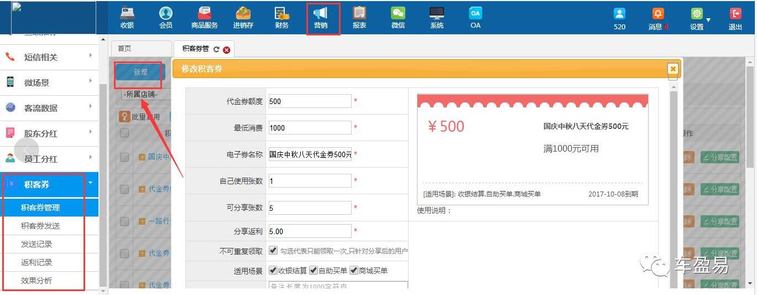The image size is (757, 295).
Task: Open the 收银 cashier icon
Action: [127, 17]
